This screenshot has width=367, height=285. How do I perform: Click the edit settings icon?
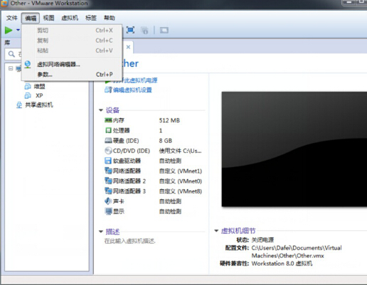108,90
